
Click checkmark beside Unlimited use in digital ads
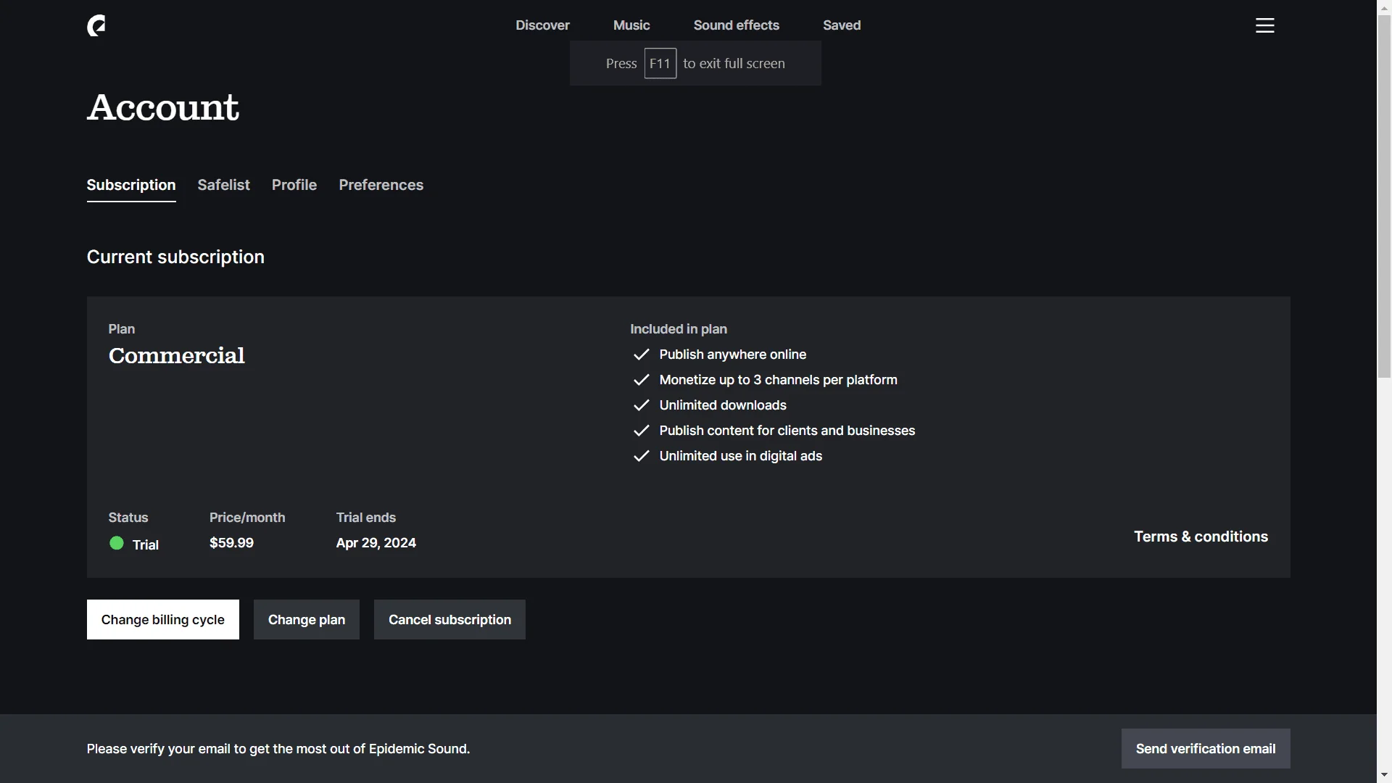pos(641,456)
